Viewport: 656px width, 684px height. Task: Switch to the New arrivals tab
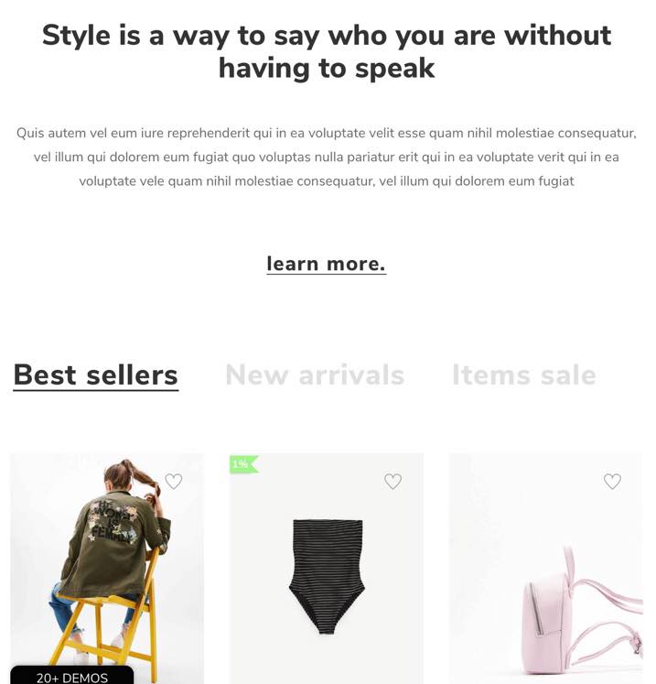pos(315,375)
